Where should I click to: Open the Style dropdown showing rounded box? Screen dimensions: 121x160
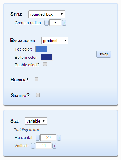pos(47,14)
